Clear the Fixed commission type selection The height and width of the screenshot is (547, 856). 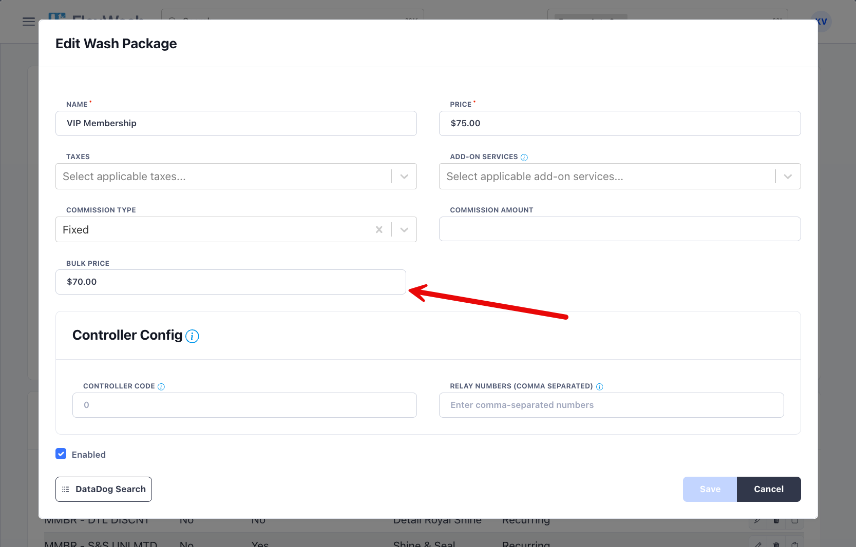click(379, 230)
